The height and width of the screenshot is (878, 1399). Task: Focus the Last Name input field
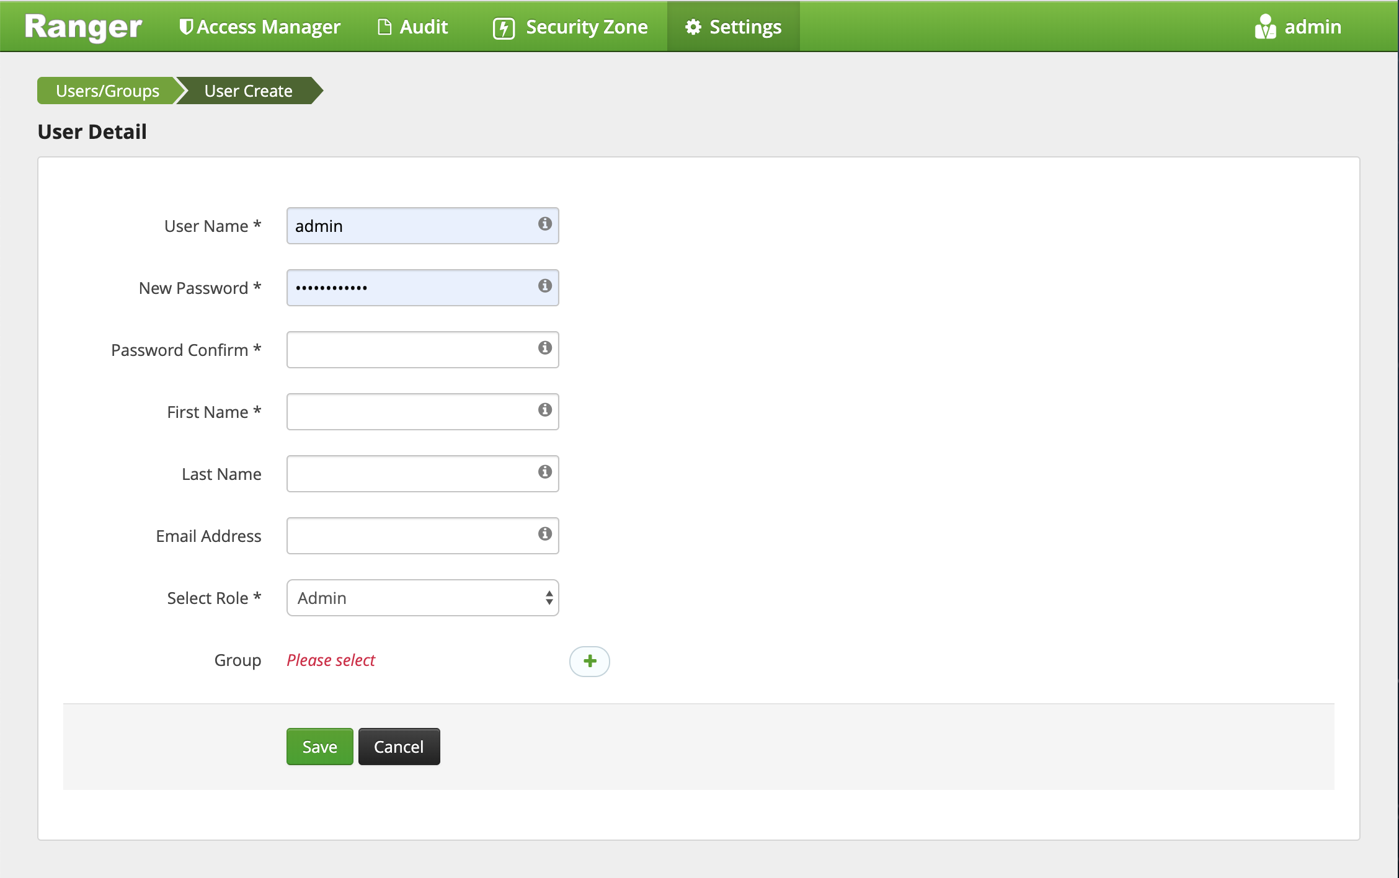click(x=423, y=474)
